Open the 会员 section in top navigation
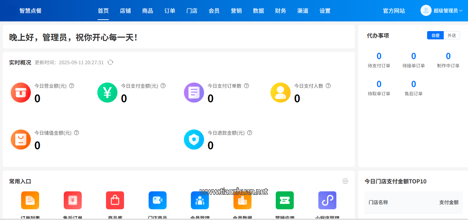 click(214, 11)
